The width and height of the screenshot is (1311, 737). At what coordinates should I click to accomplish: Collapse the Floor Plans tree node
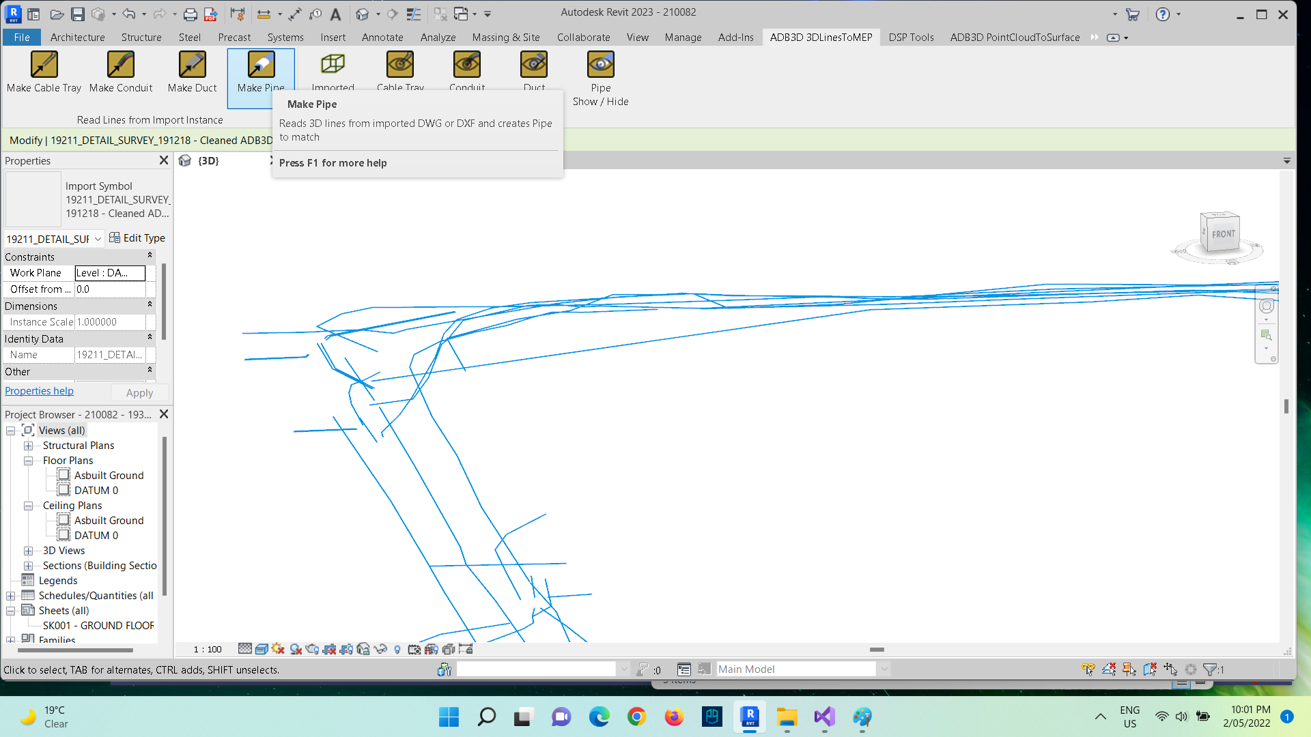[x=29, y=461]
